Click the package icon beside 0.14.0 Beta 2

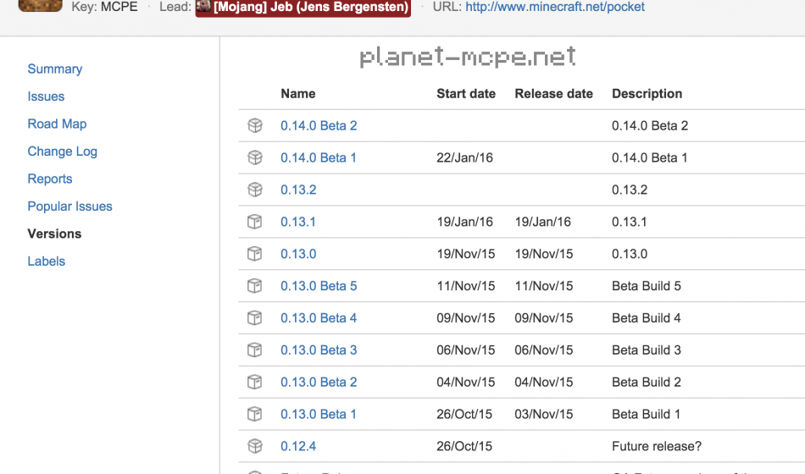pos(254,126)
